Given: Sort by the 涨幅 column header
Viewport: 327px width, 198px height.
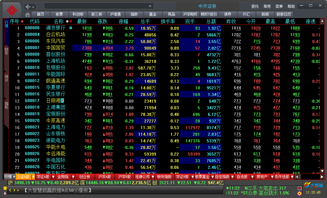Looking at the screenshot, I should click(123, 21).
